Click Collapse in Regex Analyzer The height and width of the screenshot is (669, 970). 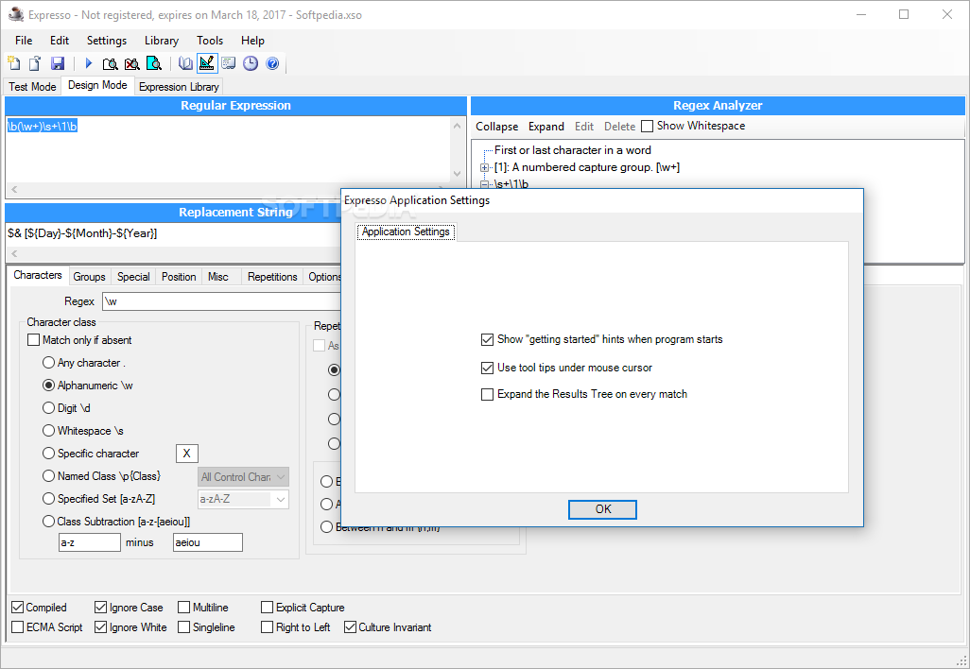(x=496, y=126)
